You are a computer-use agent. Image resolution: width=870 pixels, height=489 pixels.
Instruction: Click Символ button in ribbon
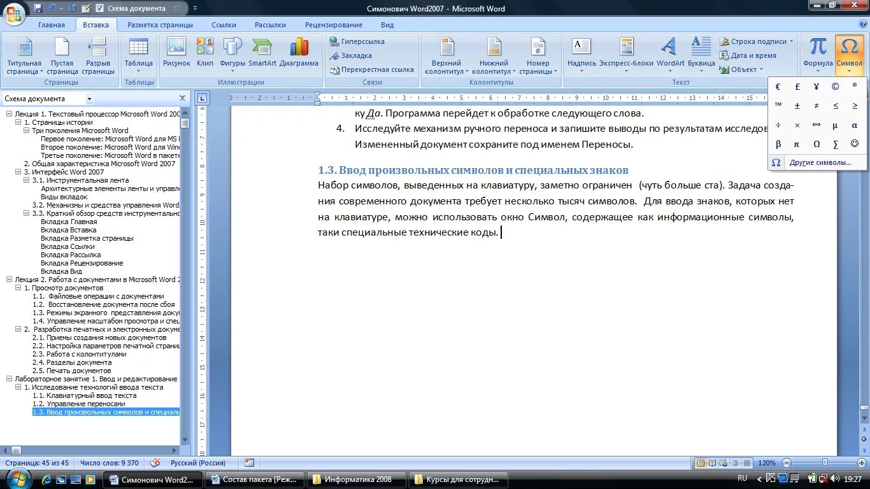coord(850,56)
